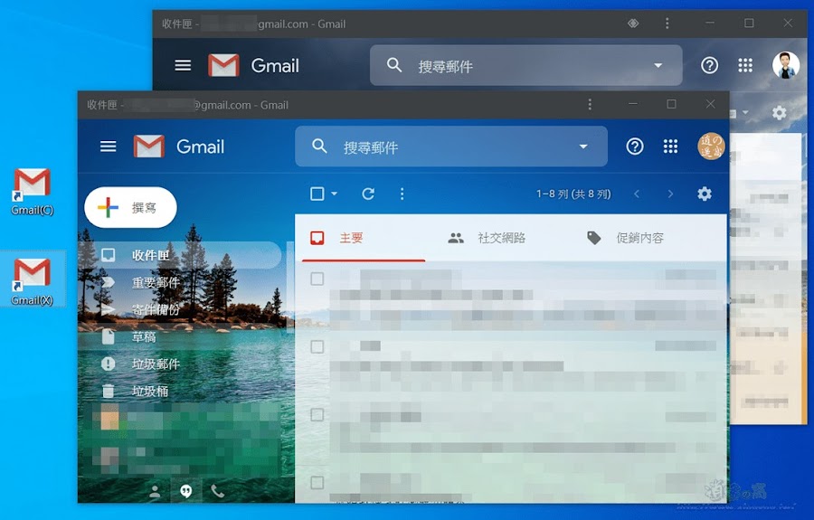Open front window title bar three-dot menu
The image size is (814, 520).
[x=590, y=104]
